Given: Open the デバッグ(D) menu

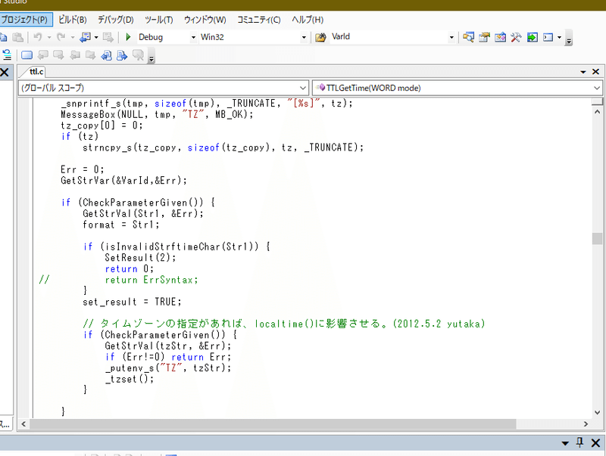Looking at the screenshot, I should coord(116,20).
